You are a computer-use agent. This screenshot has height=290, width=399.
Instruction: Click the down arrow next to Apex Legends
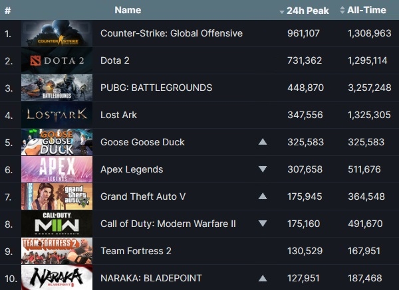[x=263, y=169]
